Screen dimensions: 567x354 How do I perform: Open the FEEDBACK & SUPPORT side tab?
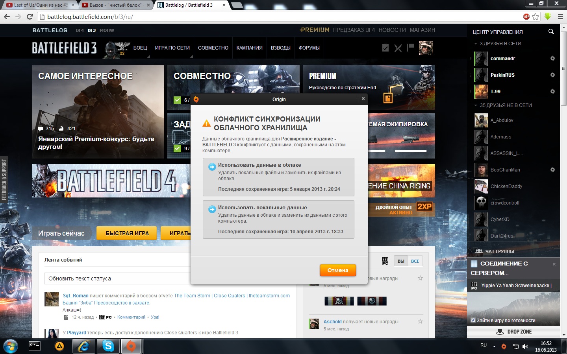pyautogui.click(x=4, y=180)
